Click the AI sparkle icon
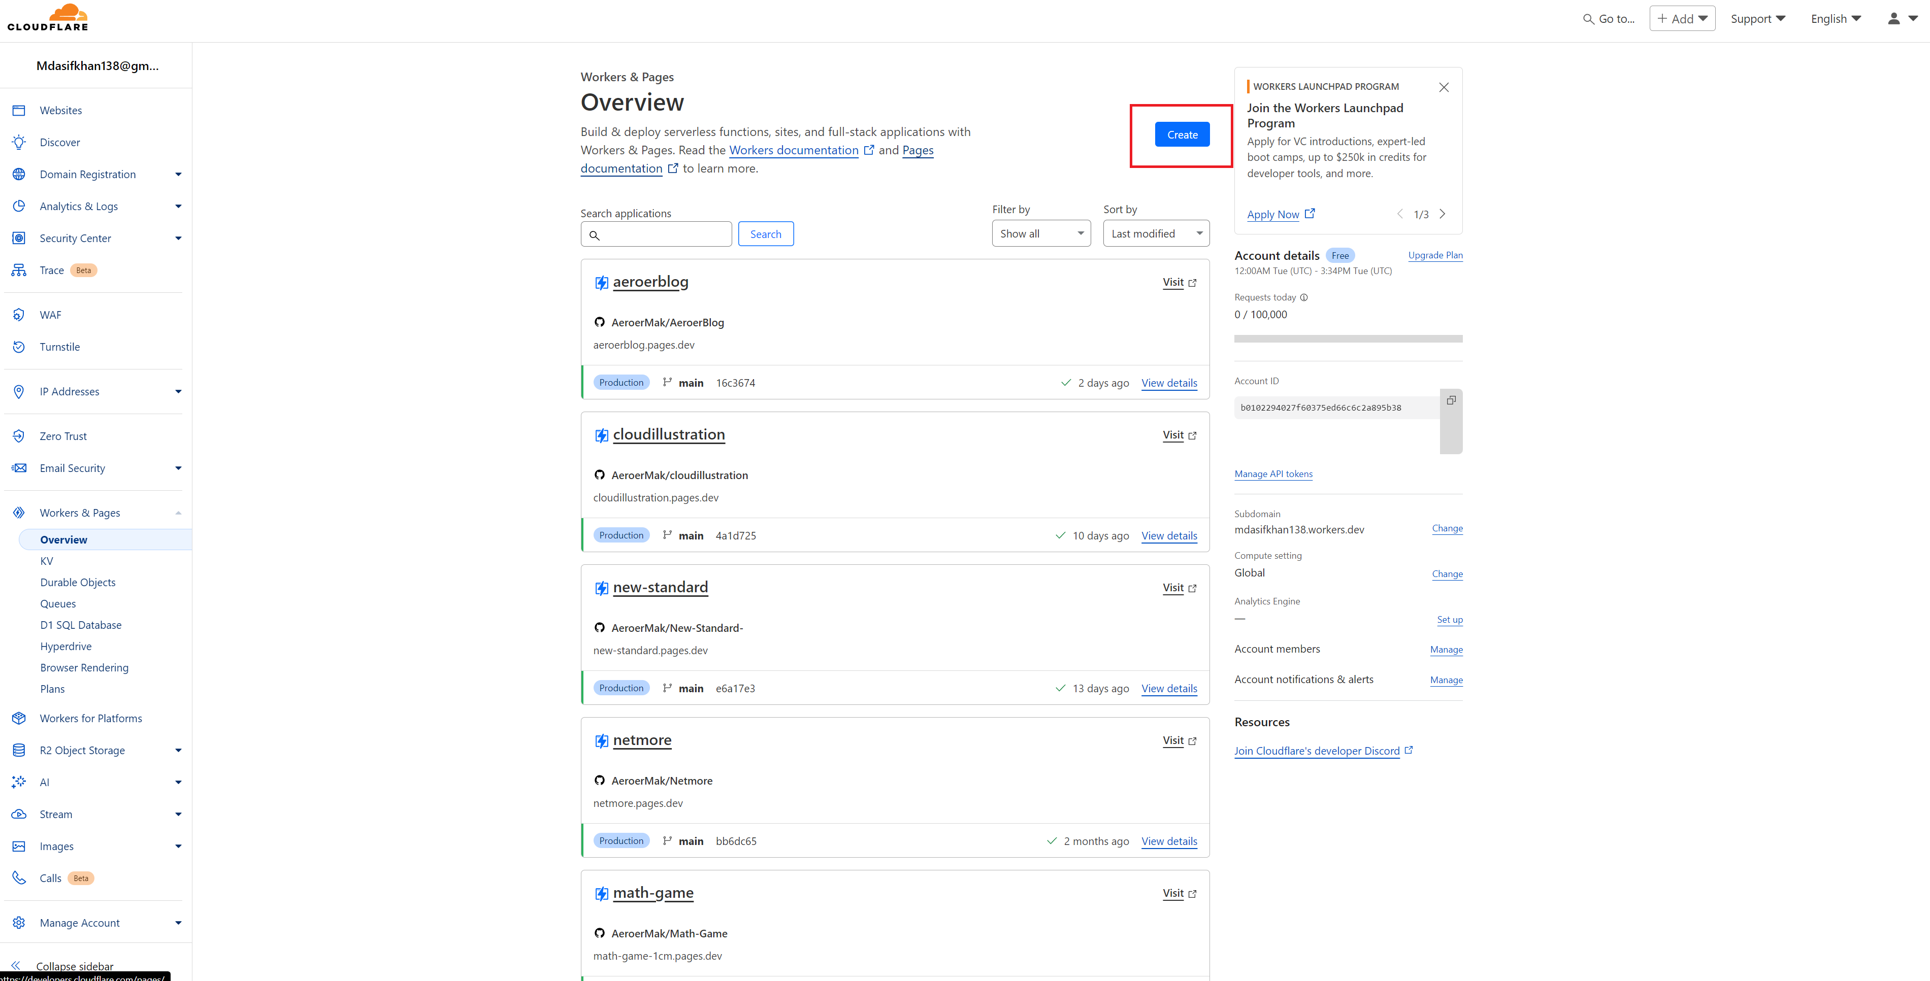The width and height of the screenshot is (1930, 981). [x=19, y=783]
